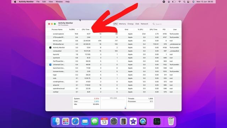Click the Idle percentage value 93.69%

pos(96,104)
